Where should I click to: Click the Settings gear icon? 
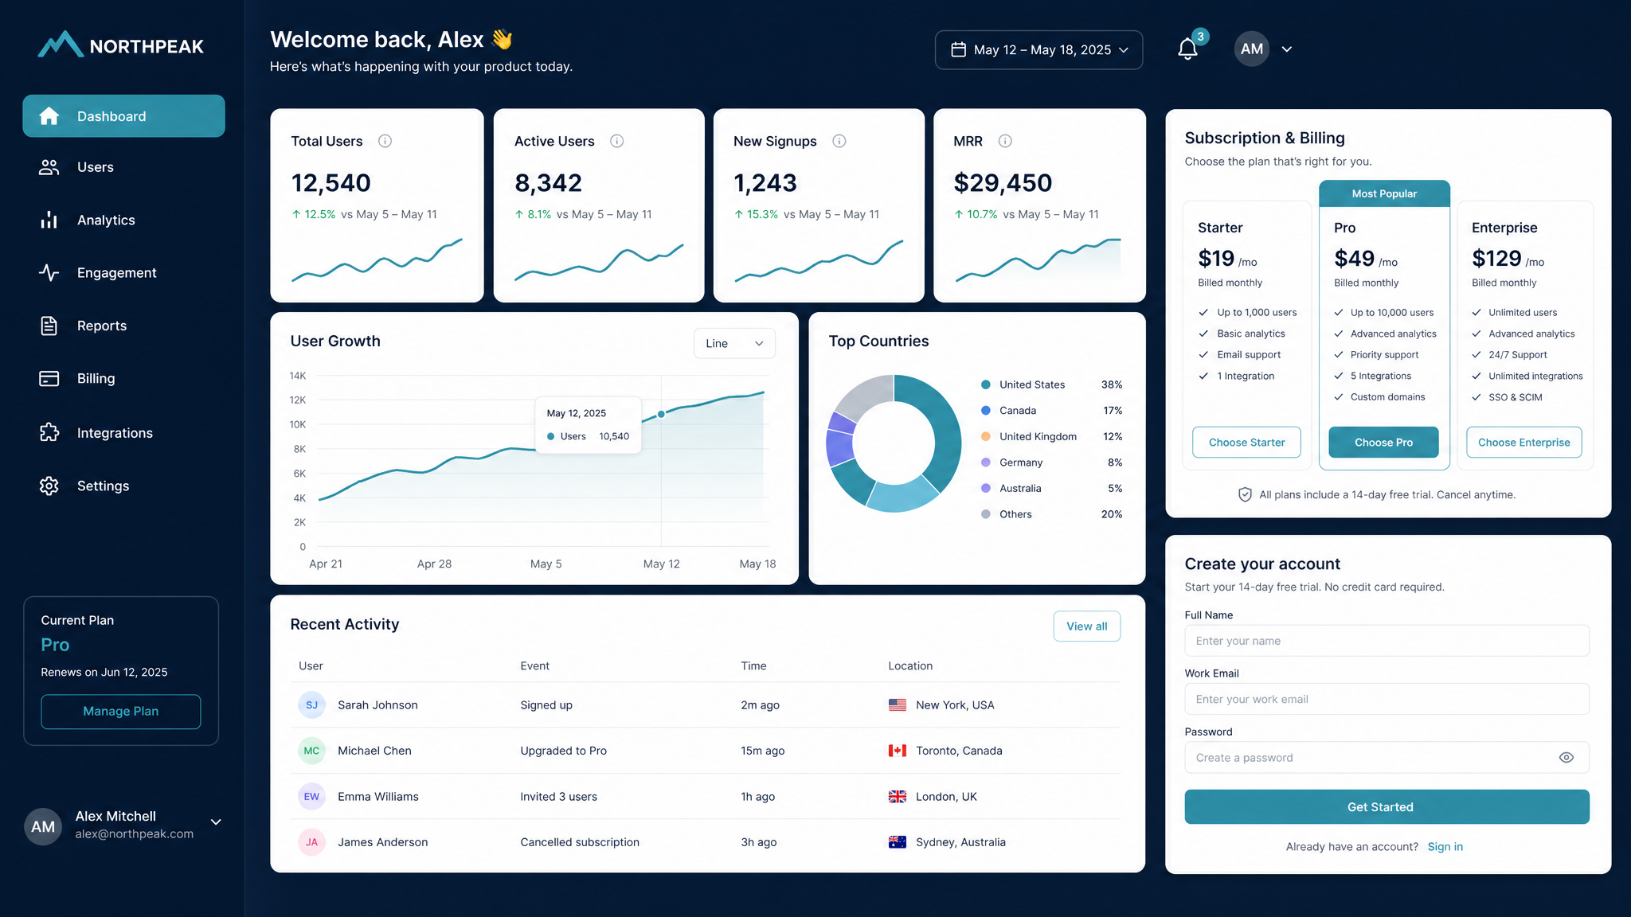coord(49,486)
